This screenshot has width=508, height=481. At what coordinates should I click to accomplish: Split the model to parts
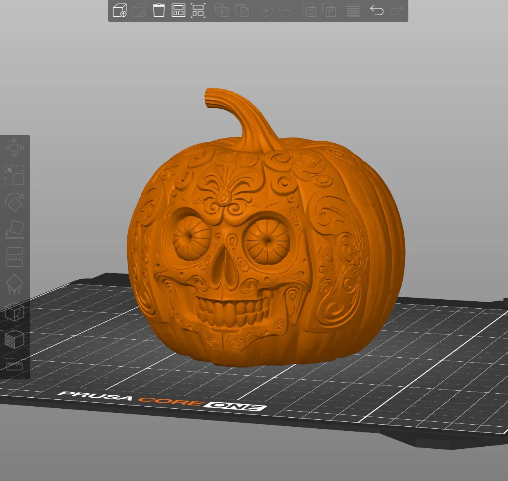point(329,10)
